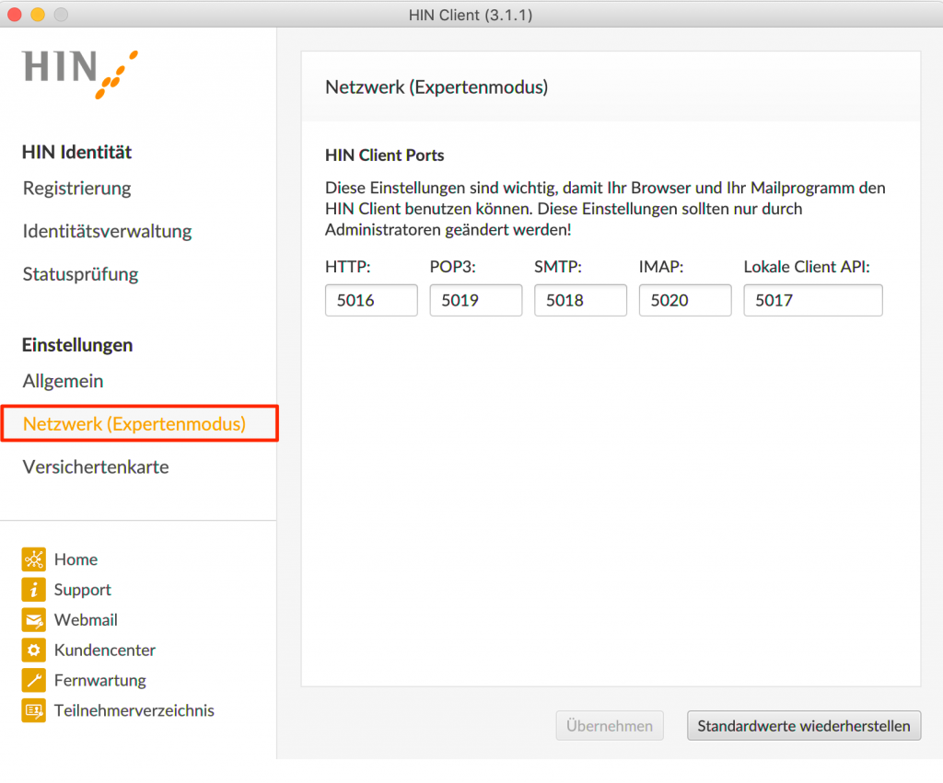Edit the Lokale Client API port field

click(812, 301)
